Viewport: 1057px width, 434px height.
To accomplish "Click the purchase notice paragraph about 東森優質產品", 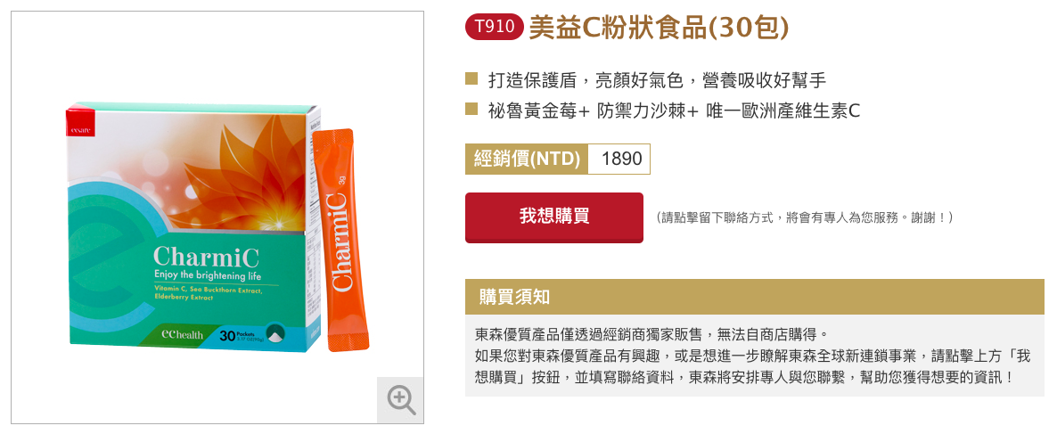I will [x=751, y=356].
